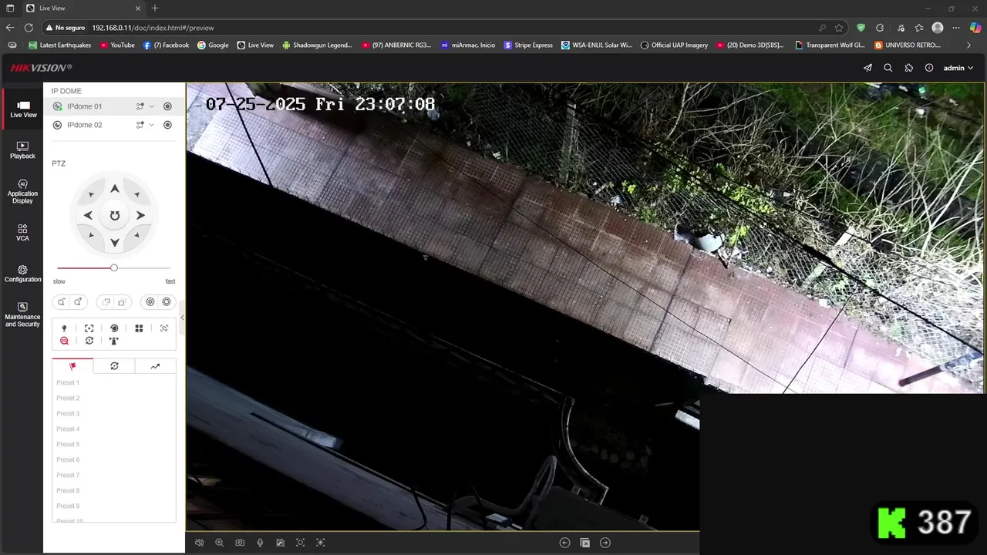Move PTZ diagonally up-right
The height and width of the screenshot is (555, 987).
(136, 194)
